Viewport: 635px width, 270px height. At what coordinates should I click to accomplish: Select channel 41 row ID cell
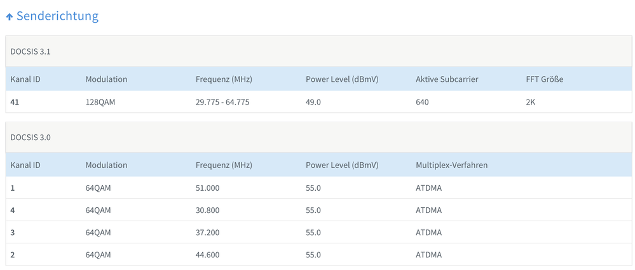click(15, 102)
